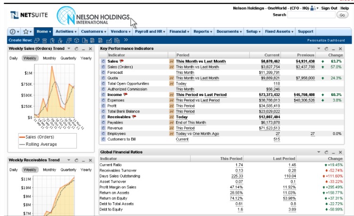Click the Help link
Screen dimensions: 354x216
[x=345, y=8]
